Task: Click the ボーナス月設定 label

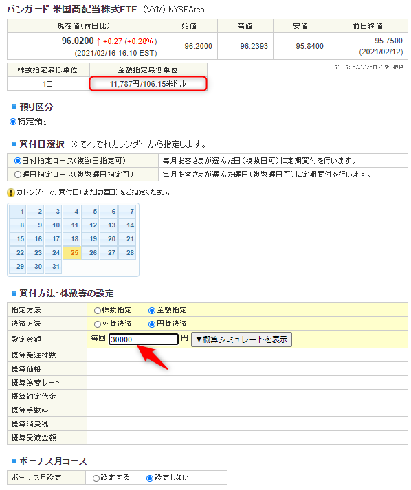Action: pos(36,478)
